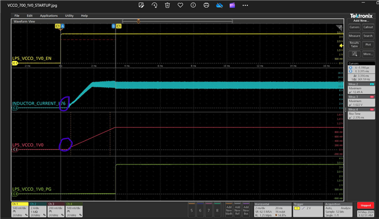Open the Meas 3 Maximum badge
Viewport: 379px width, 219px height.
pyautogui.click(x=361, y=101)
